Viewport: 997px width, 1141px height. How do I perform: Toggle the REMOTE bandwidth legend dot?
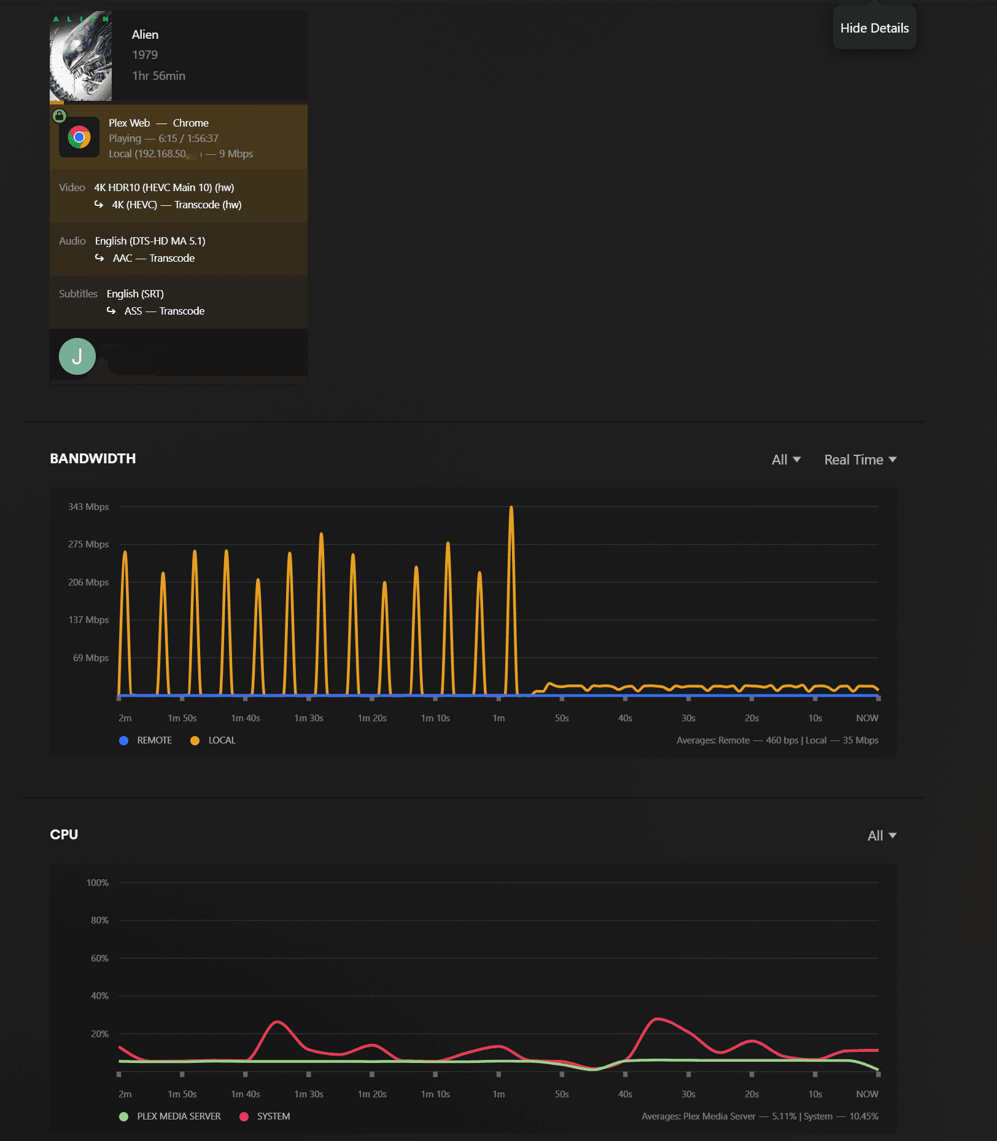(124, 740)
